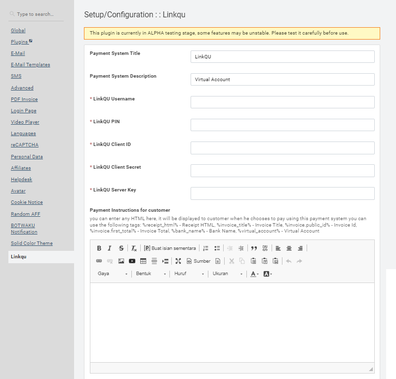Open templates document icon

218,261
